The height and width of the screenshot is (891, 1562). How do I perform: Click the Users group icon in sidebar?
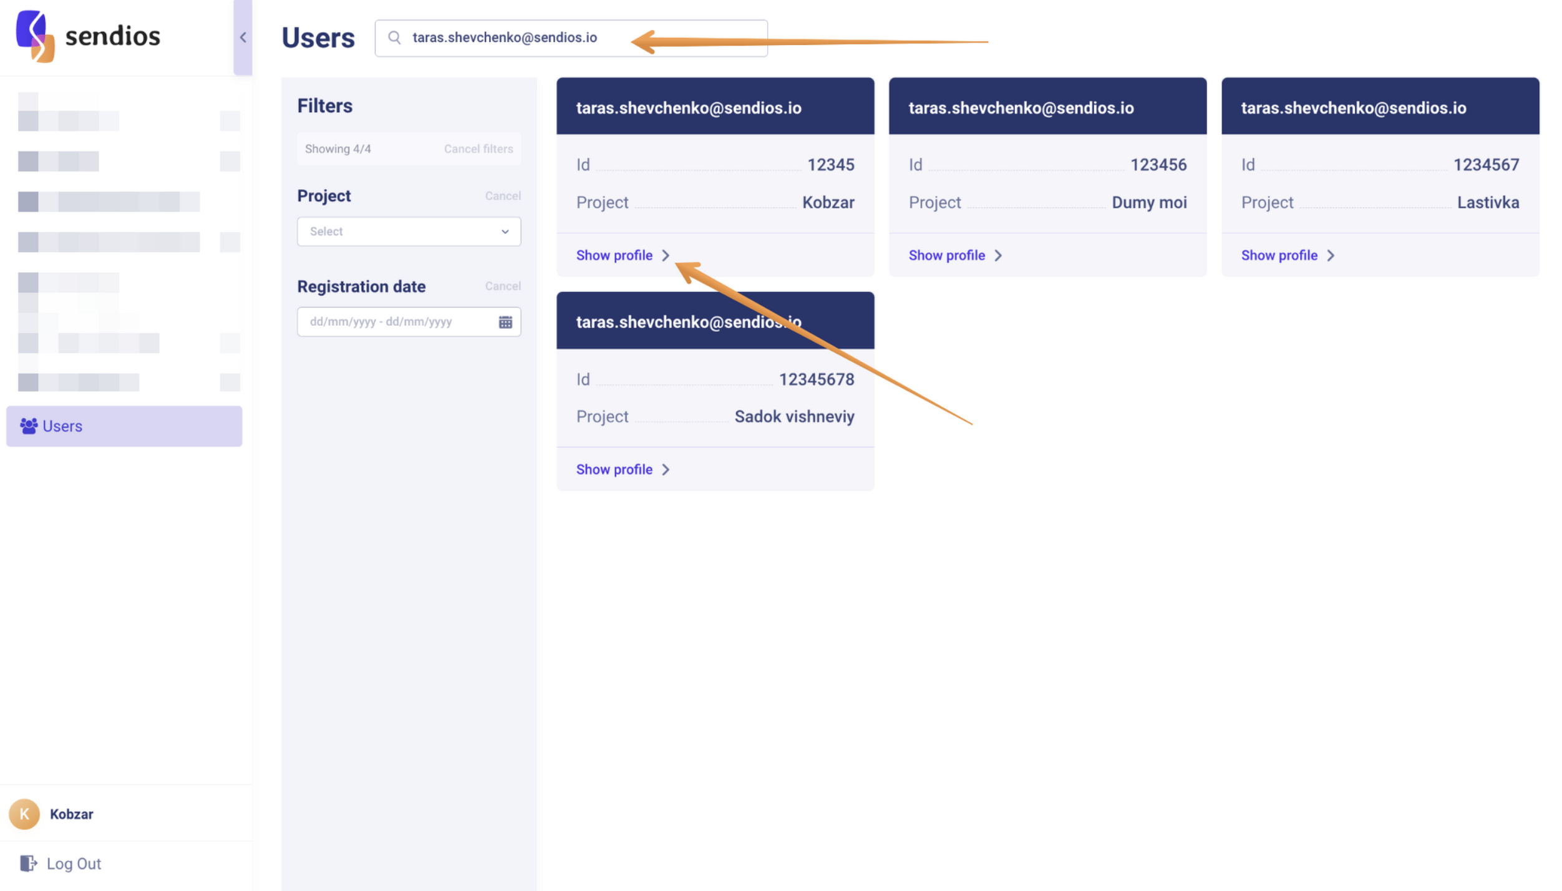[28, 426]
